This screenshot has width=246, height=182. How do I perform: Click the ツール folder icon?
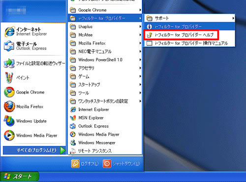(73, 93)
